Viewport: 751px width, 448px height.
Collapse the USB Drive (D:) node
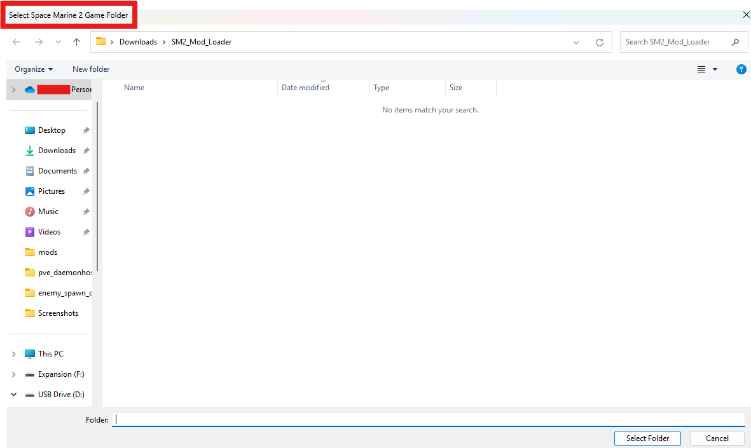pyautogui.click(x=14, y=395)
